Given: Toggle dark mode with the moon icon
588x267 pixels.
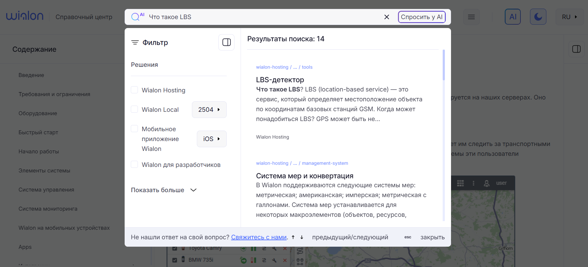Looking at the screenshot, I should point(538,17).
